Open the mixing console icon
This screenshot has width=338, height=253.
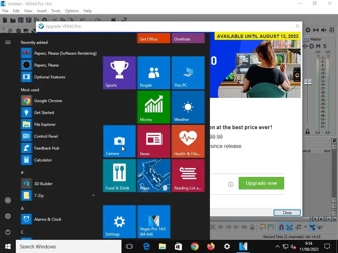point(332,30)
